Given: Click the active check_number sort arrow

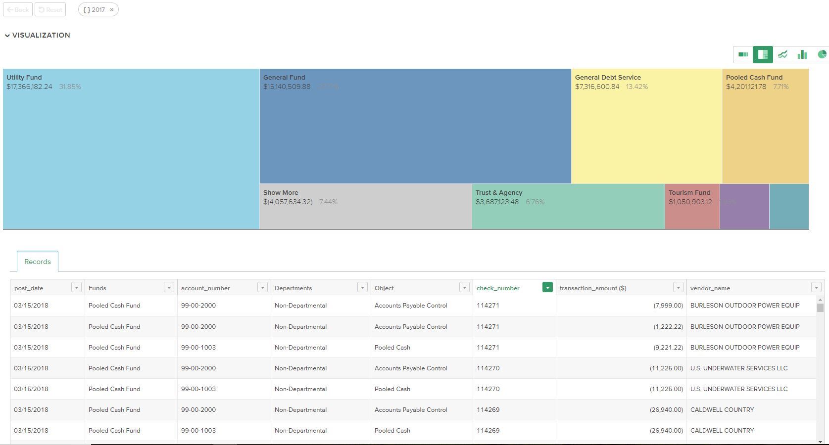Looking at the screenshot, I should click(547, 287).
